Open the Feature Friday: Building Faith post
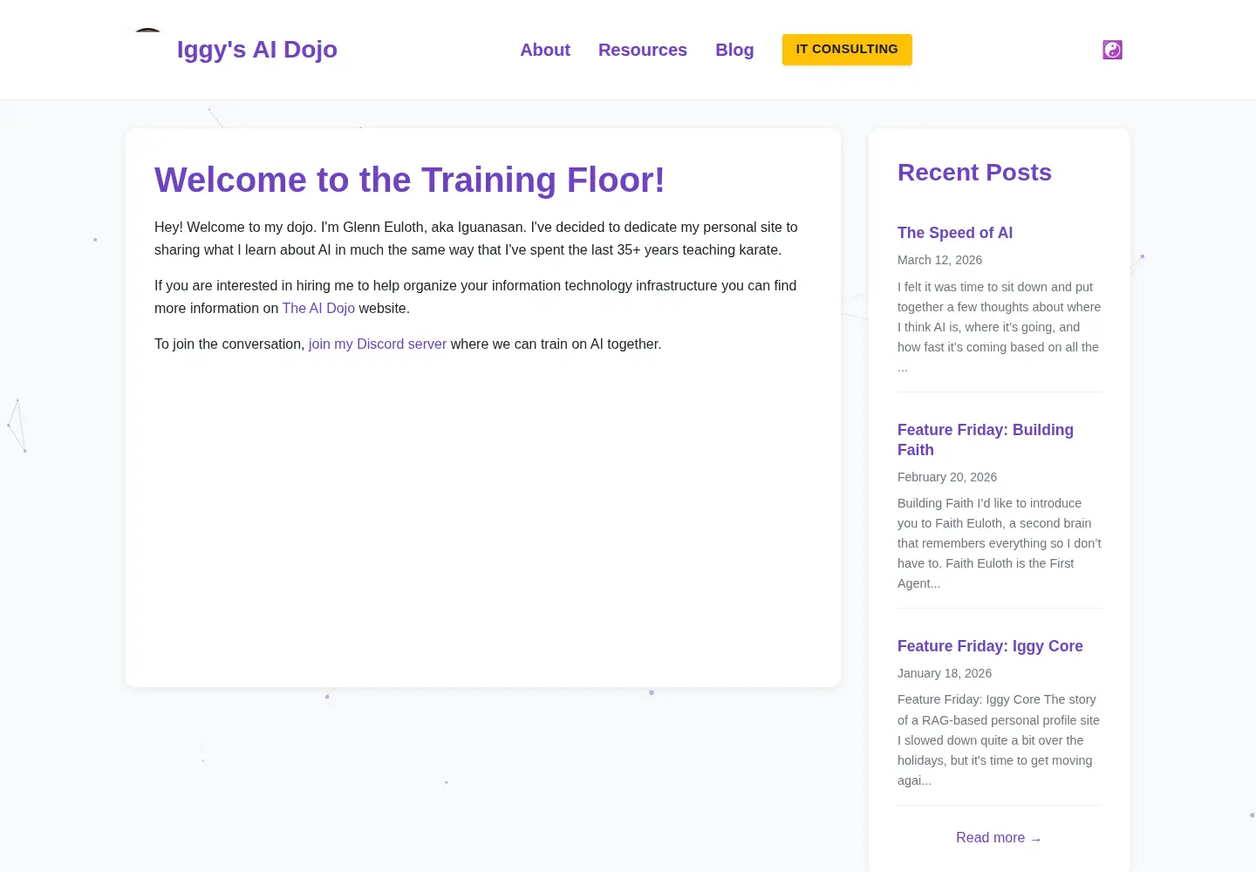The width and height of the screenshot is (1256, 872). click(x=986, y=439)
